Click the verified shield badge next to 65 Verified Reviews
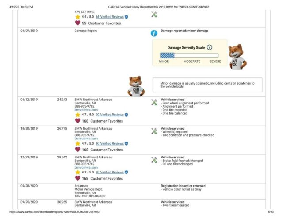The width and height of the screenshot is (283, 219). click(x=126, y=17)
